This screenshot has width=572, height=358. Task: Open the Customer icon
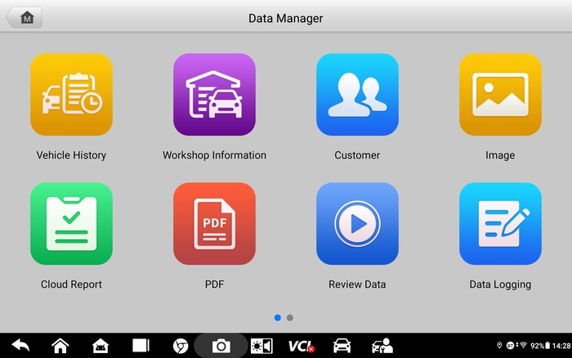tap(358, 95)
